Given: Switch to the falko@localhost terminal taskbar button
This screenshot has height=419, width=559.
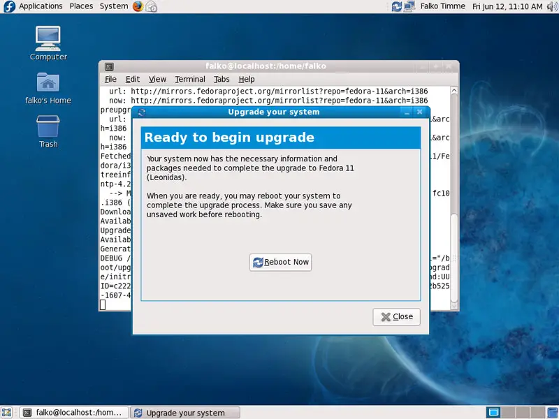Looking at the screenshot, I should [74, 413].
